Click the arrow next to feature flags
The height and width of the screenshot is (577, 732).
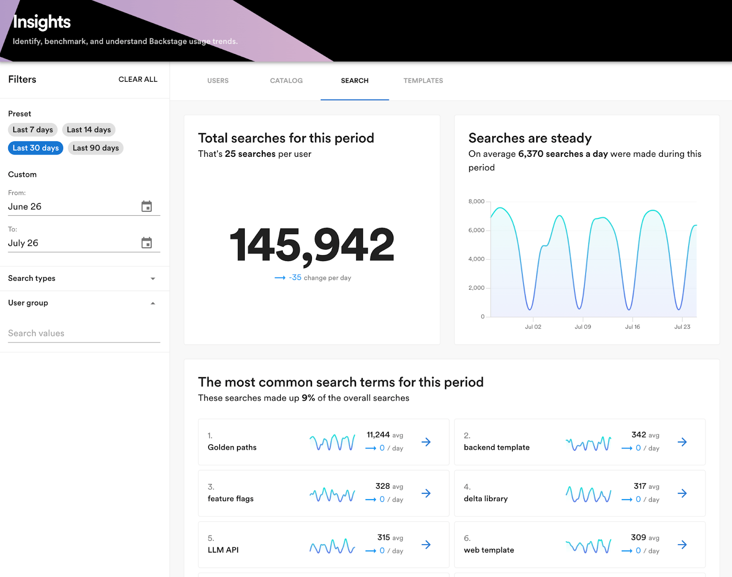[x=425, y=493]
